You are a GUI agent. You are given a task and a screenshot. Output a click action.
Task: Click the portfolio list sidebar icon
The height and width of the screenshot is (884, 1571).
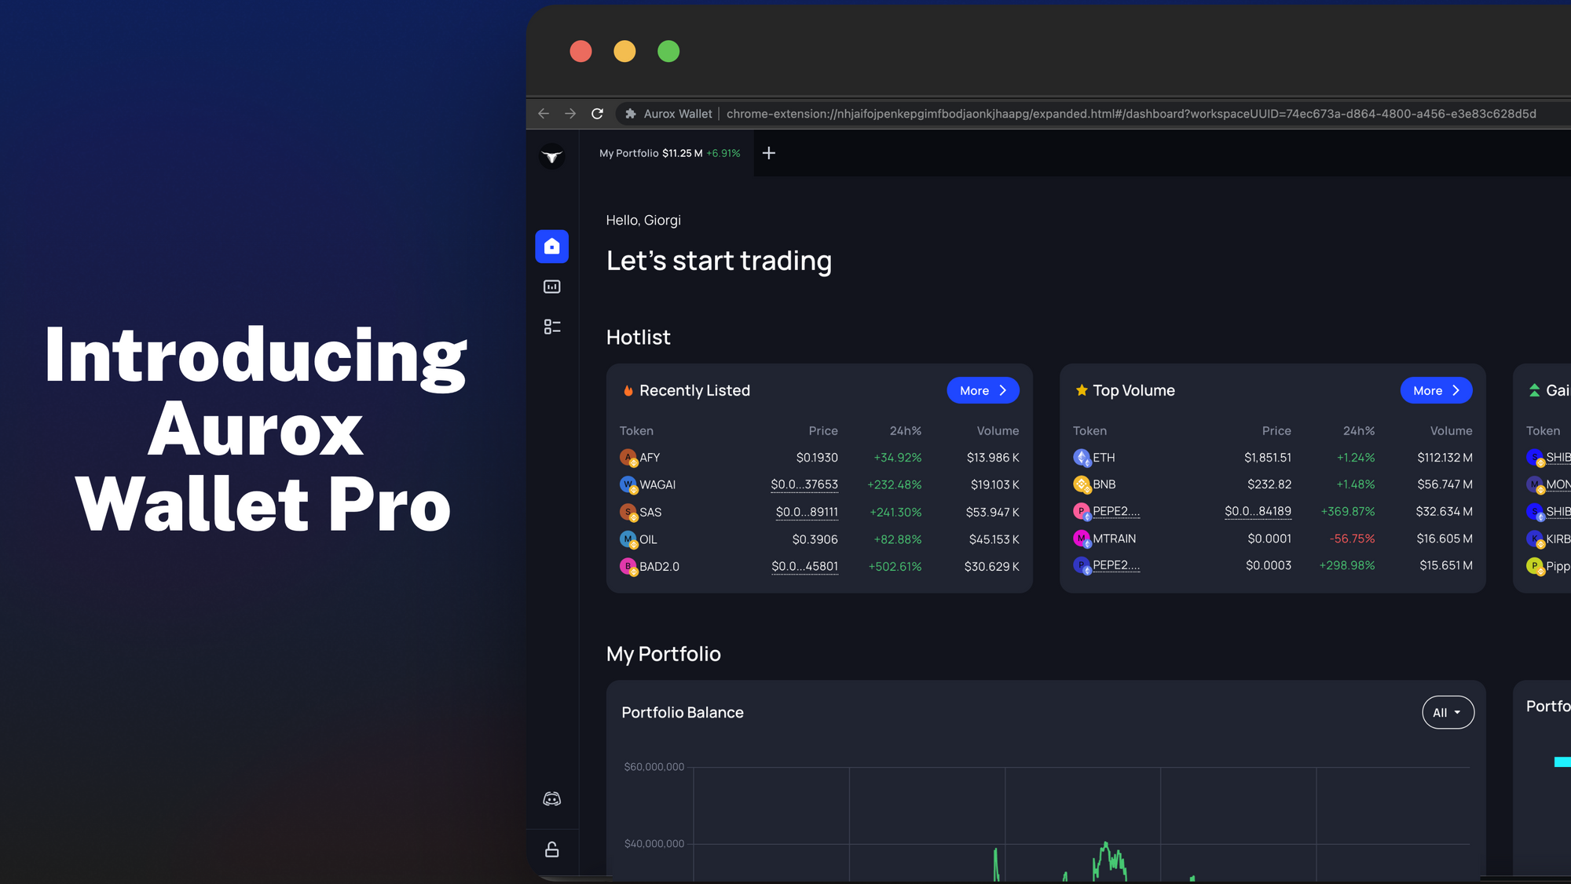(554, 327)
